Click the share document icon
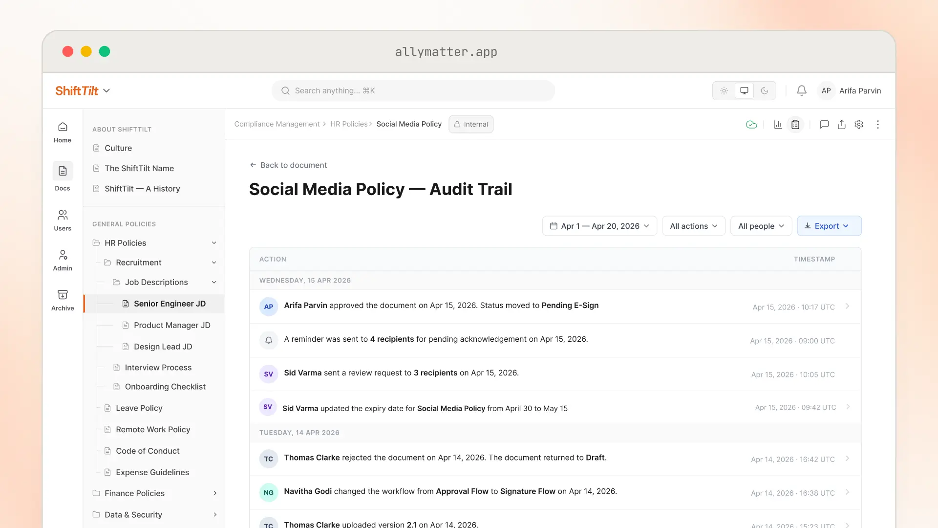The width and height of the screenshot is (938, 528). [841, 125]
